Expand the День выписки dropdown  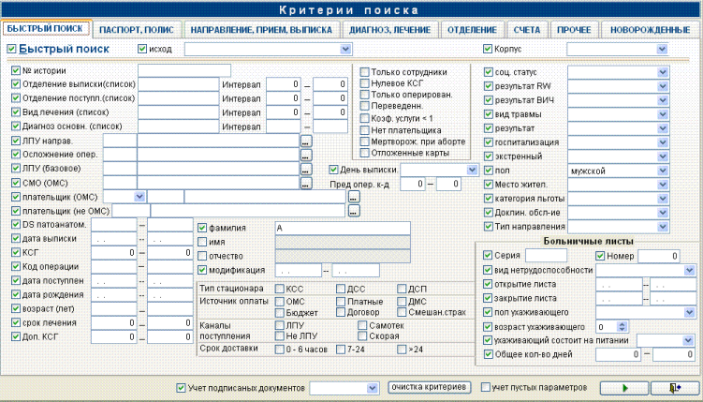coord(472,170)
